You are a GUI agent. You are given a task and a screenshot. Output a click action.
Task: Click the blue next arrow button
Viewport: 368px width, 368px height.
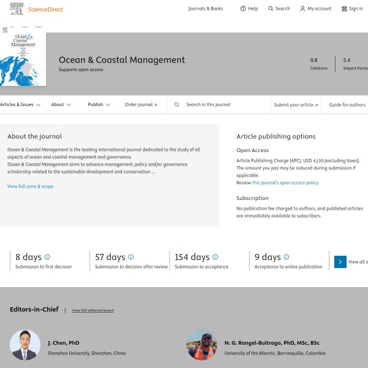[x=340, y=262]
